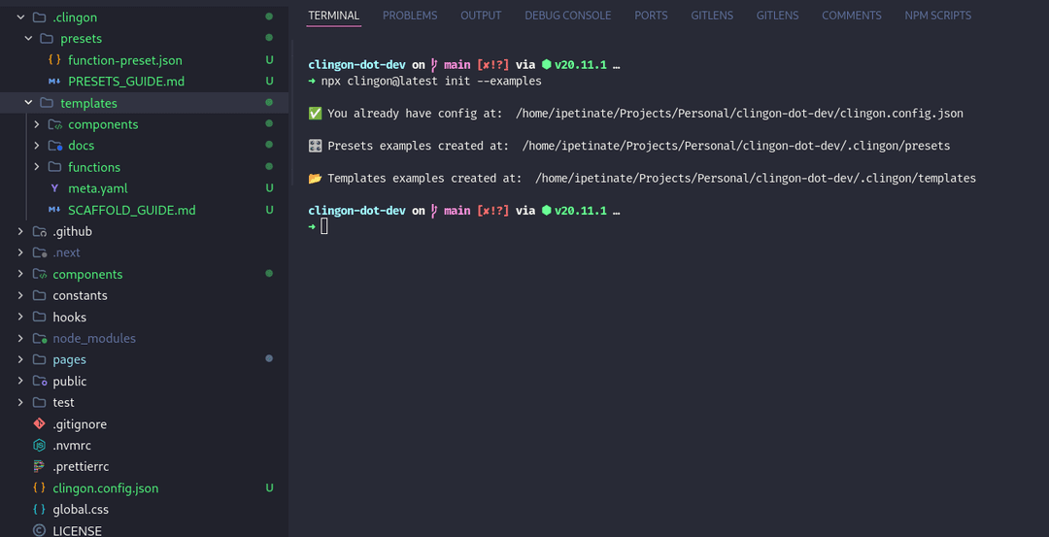Open the NPM SCRIPTS tab

(937, 16)
